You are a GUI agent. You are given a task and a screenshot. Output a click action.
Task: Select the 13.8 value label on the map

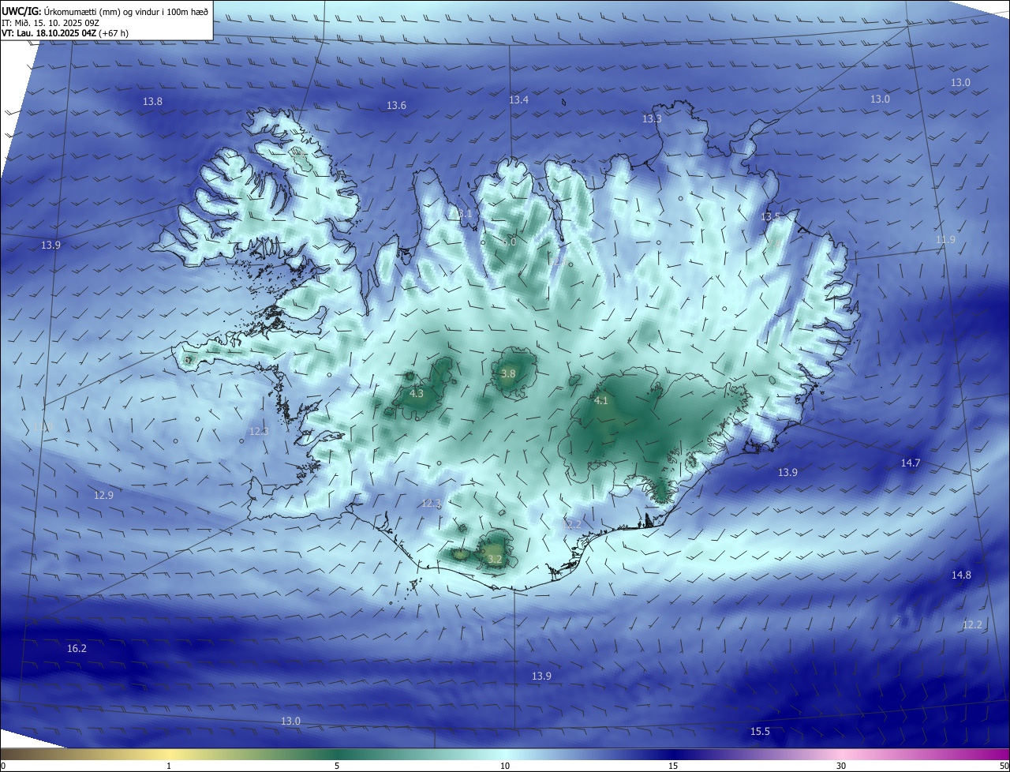pos(152,101)
